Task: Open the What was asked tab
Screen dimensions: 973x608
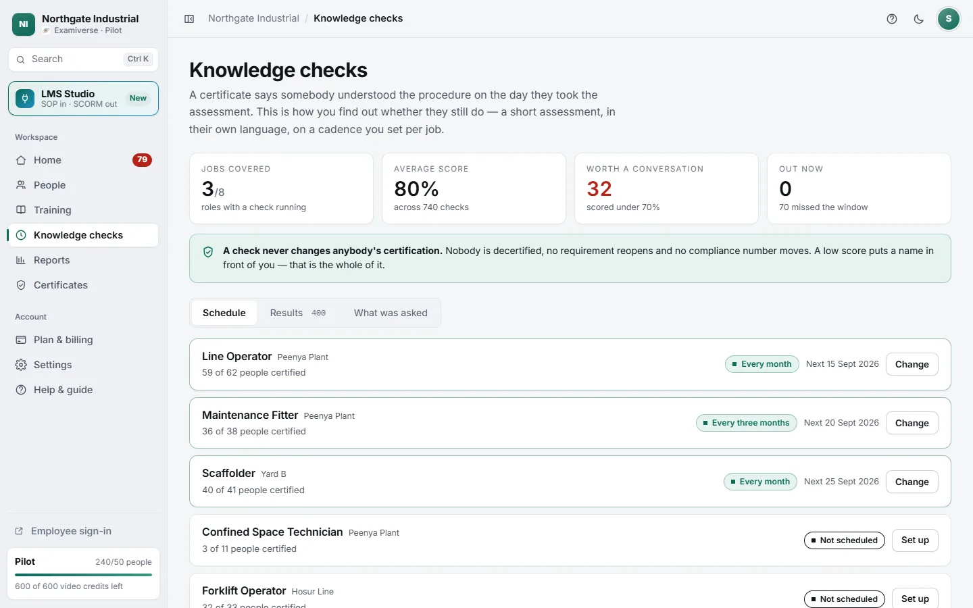Action: tap(391, 313)
